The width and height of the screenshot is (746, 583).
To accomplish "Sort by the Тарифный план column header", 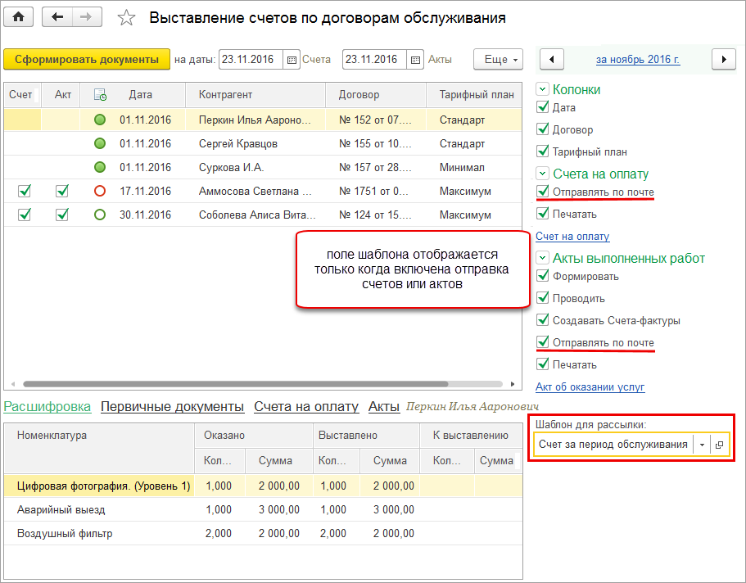I will pos(474,95).
